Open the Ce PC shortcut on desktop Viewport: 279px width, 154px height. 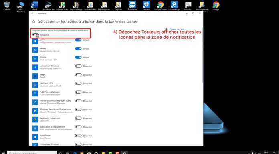(21, 7)
